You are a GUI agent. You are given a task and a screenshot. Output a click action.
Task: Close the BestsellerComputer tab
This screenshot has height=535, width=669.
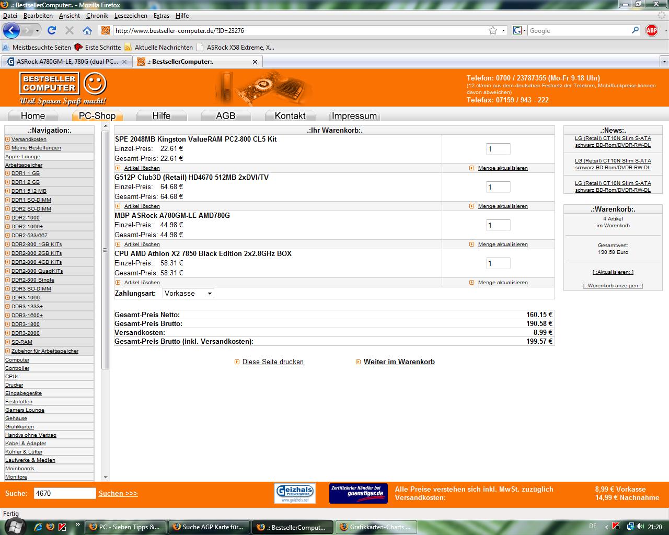pyautogui.click(x=255, y=62)
